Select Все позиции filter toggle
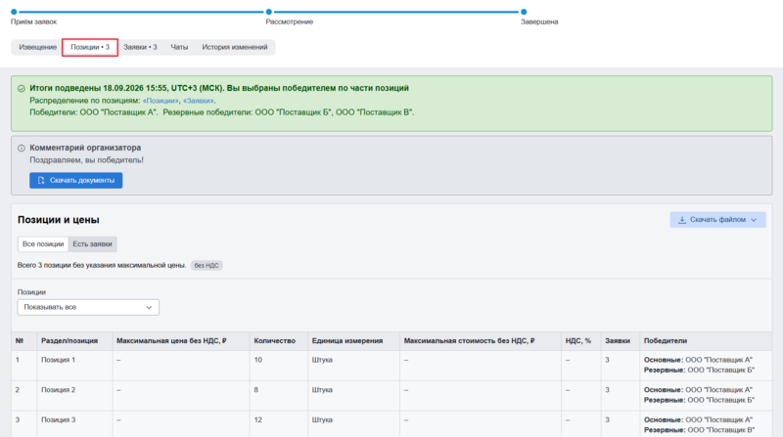This screenshot has height=437, width=783. (43, 244)
